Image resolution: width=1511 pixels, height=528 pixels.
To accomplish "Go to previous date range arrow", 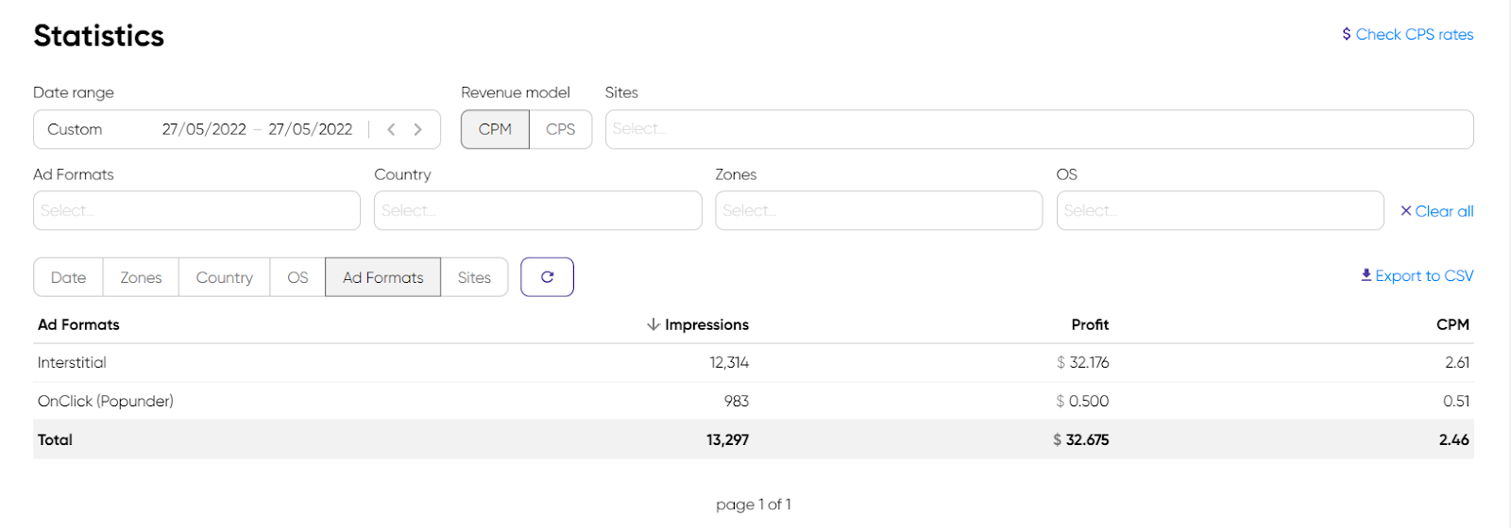I will tap(391, 130).
